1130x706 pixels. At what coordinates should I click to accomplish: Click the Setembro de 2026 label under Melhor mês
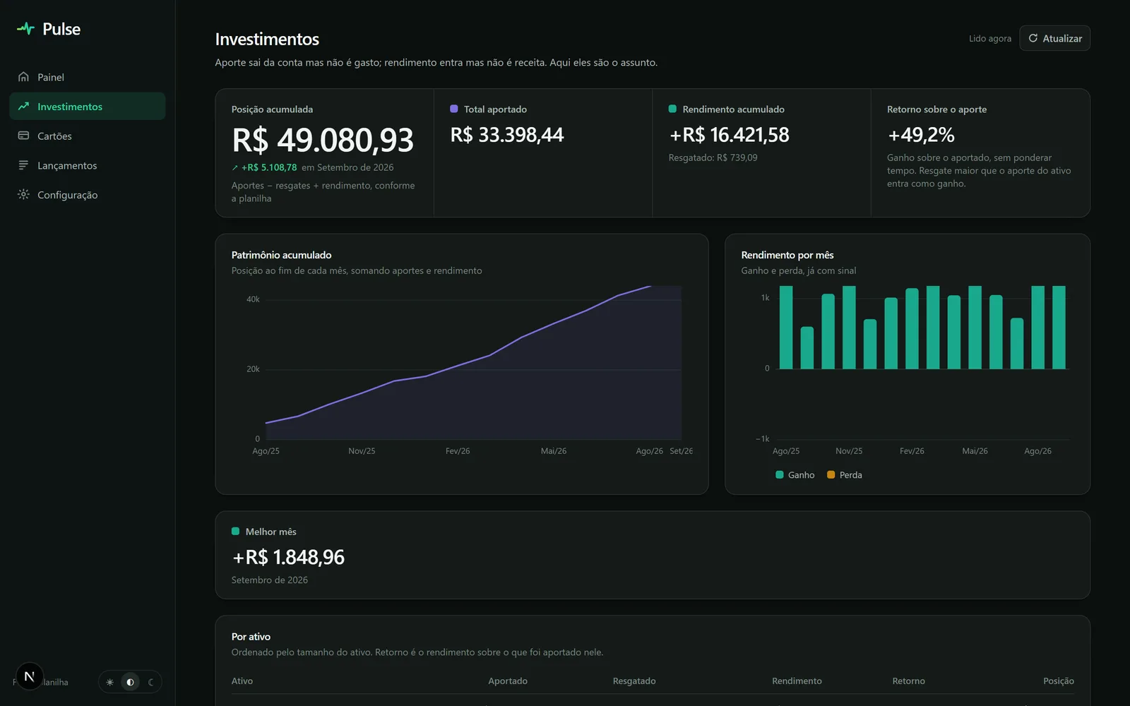tap(270, 580)
